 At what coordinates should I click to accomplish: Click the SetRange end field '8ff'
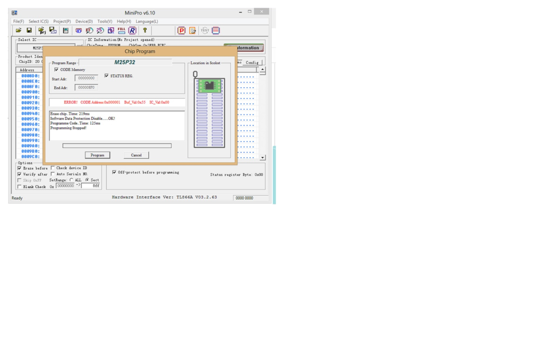coord(91,186)
